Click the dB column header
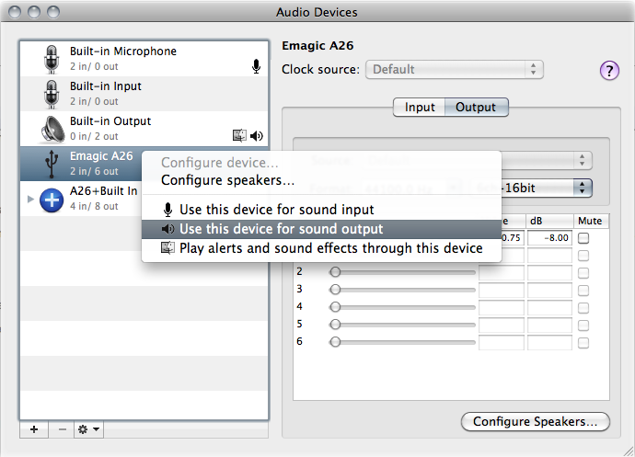635x457 pixels. tap(550, 221)
